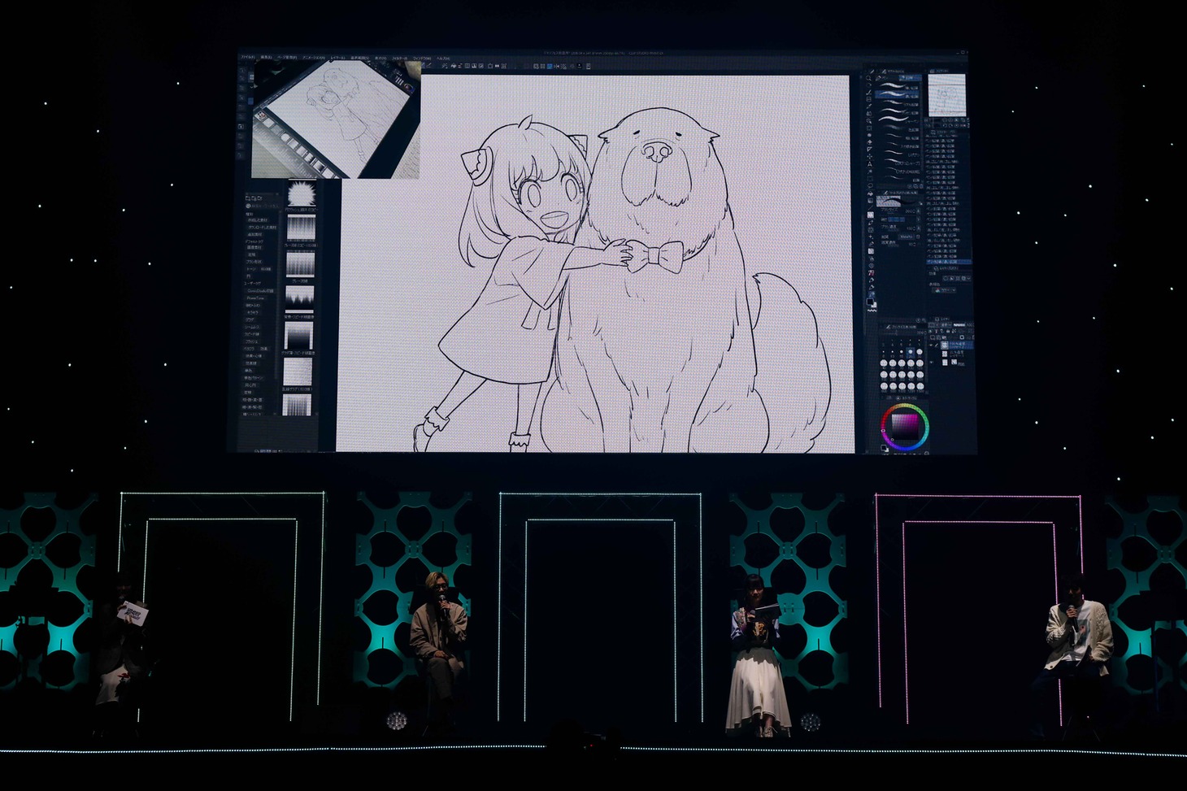This screenshot has height=791, width=1187.
Task: Toggle visibility eye of the top layer
Action: tap(933, 346)
